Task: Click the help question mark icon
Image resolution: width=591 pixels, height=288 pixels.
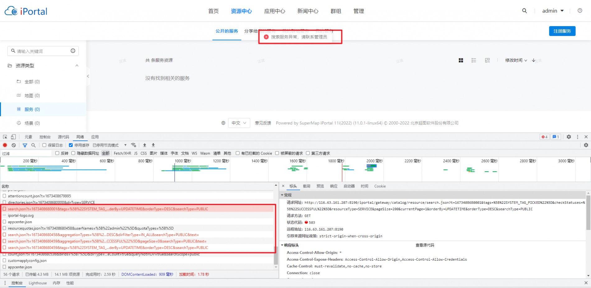Action: coord(580,11)
